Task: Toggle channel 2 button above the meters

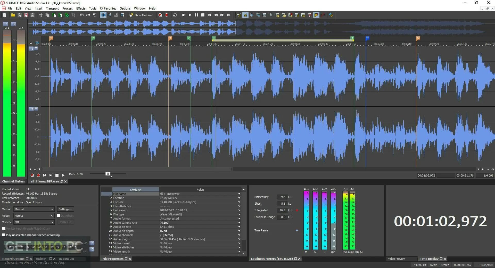Action: coord(14,24)
